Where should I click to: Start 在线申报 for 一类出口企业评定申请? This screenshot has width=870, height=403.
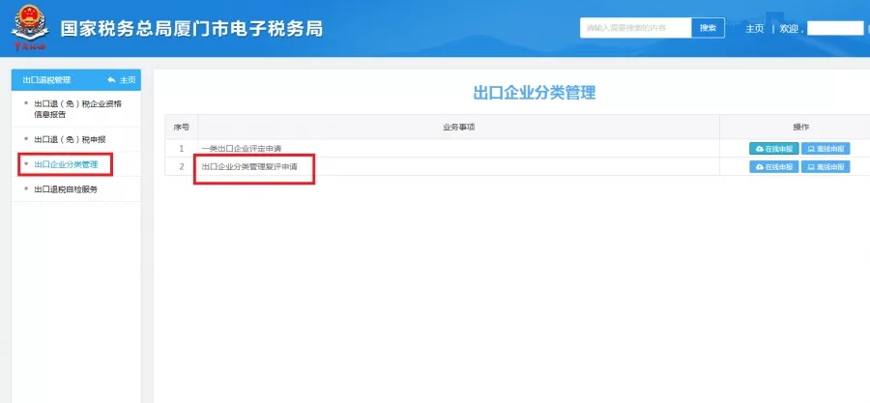774,149
